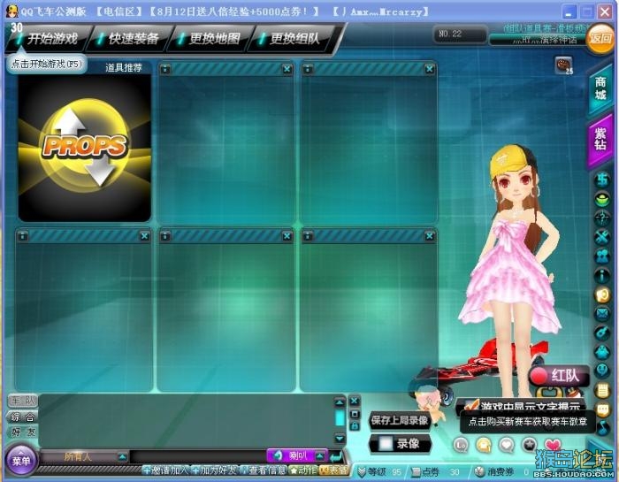The image size is (619, 482).
Task: Click the gold coin icon in sidebar
Action: coord(602,295)
